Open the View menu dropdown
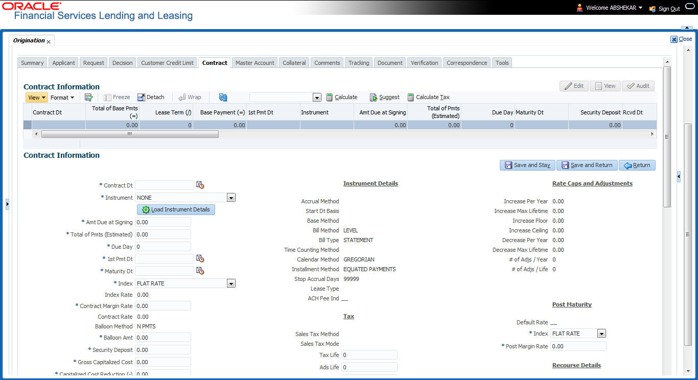 [37, 97]
